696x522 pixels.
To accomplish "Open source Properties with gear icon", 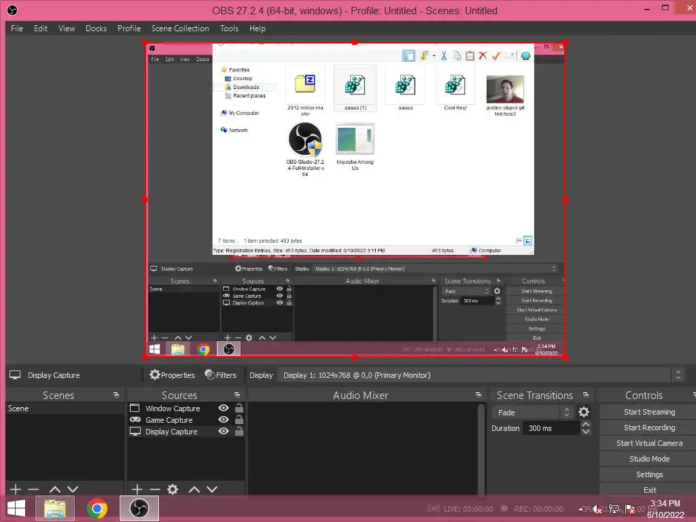I will [x=172, y=375].
